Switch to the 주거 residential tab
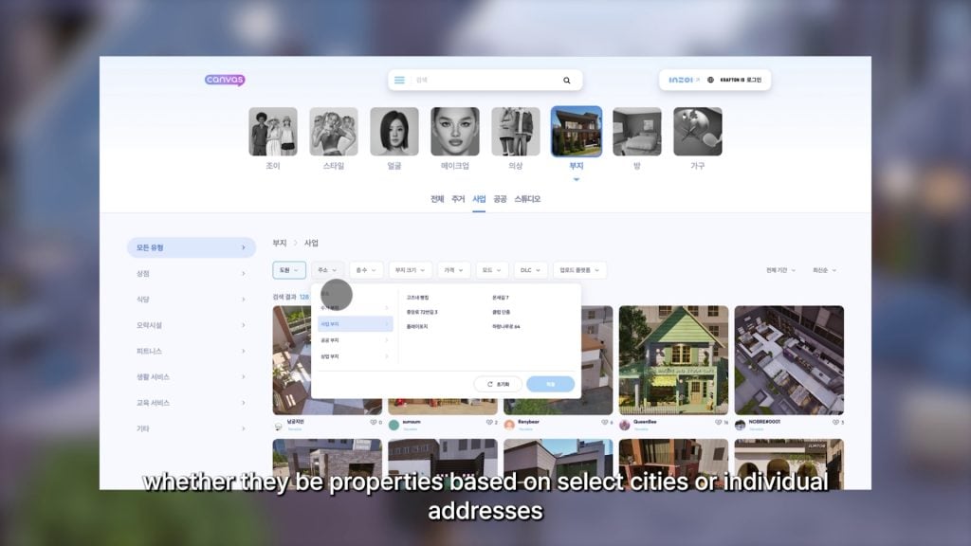 [458, 199]
